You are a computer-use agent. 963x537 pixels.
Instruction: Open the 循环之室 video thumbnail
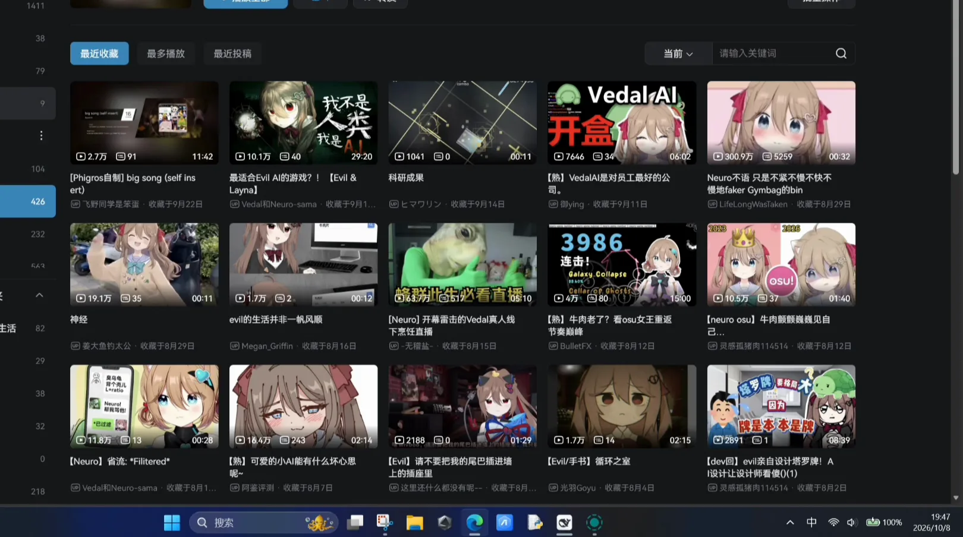pos(622,407)
